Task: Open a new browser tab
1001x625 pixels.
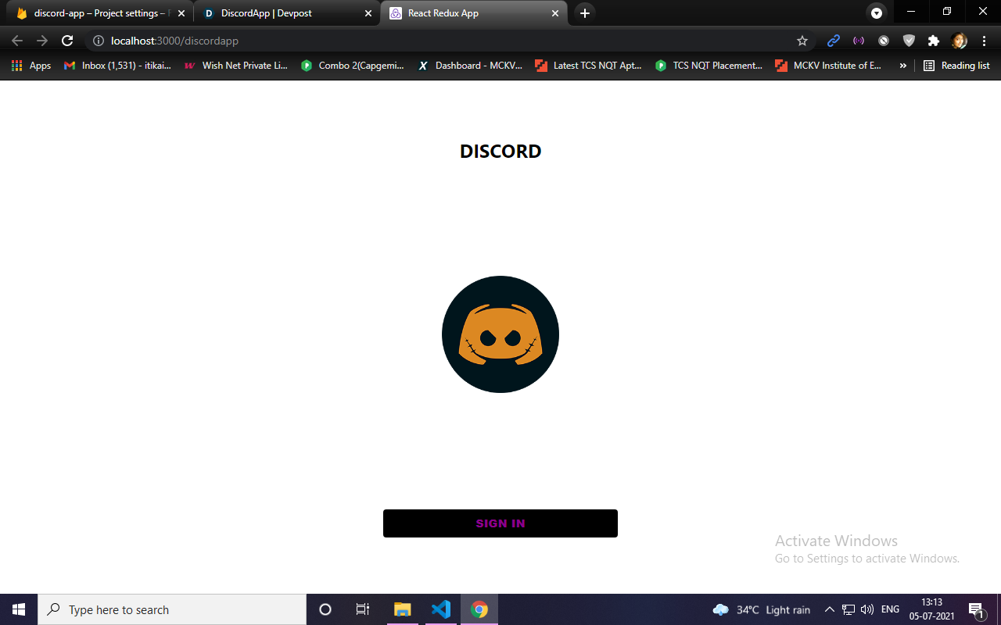Action: 584,13
